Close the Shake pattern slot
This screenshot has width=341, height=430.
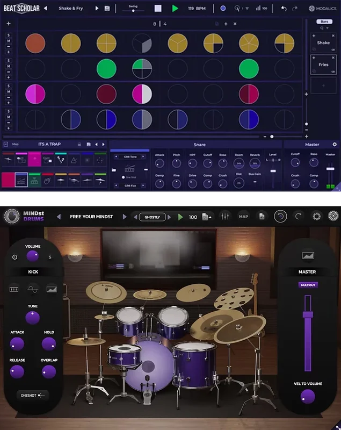333,35
